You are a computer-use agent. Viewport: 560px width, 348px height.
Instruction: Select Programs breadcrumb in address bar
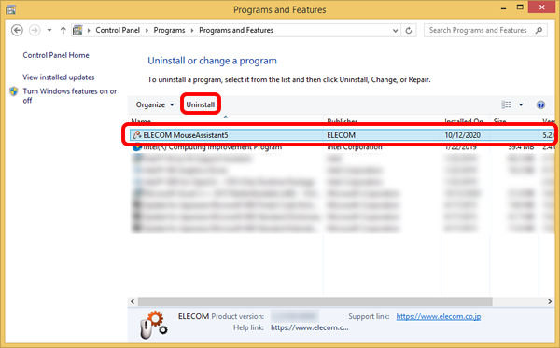point(169,31)
